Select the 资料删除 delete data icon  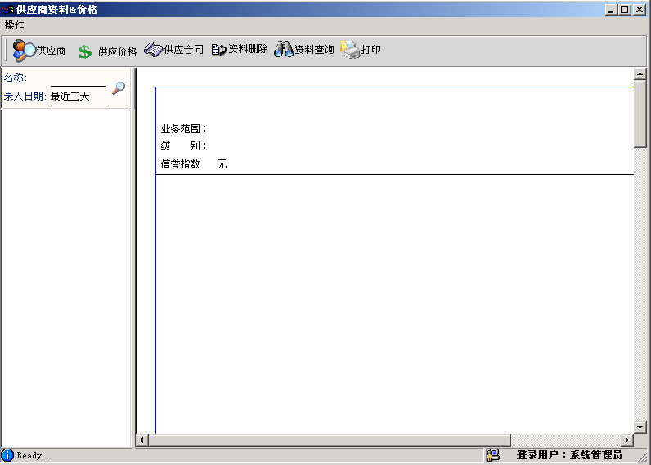point(219,50)
